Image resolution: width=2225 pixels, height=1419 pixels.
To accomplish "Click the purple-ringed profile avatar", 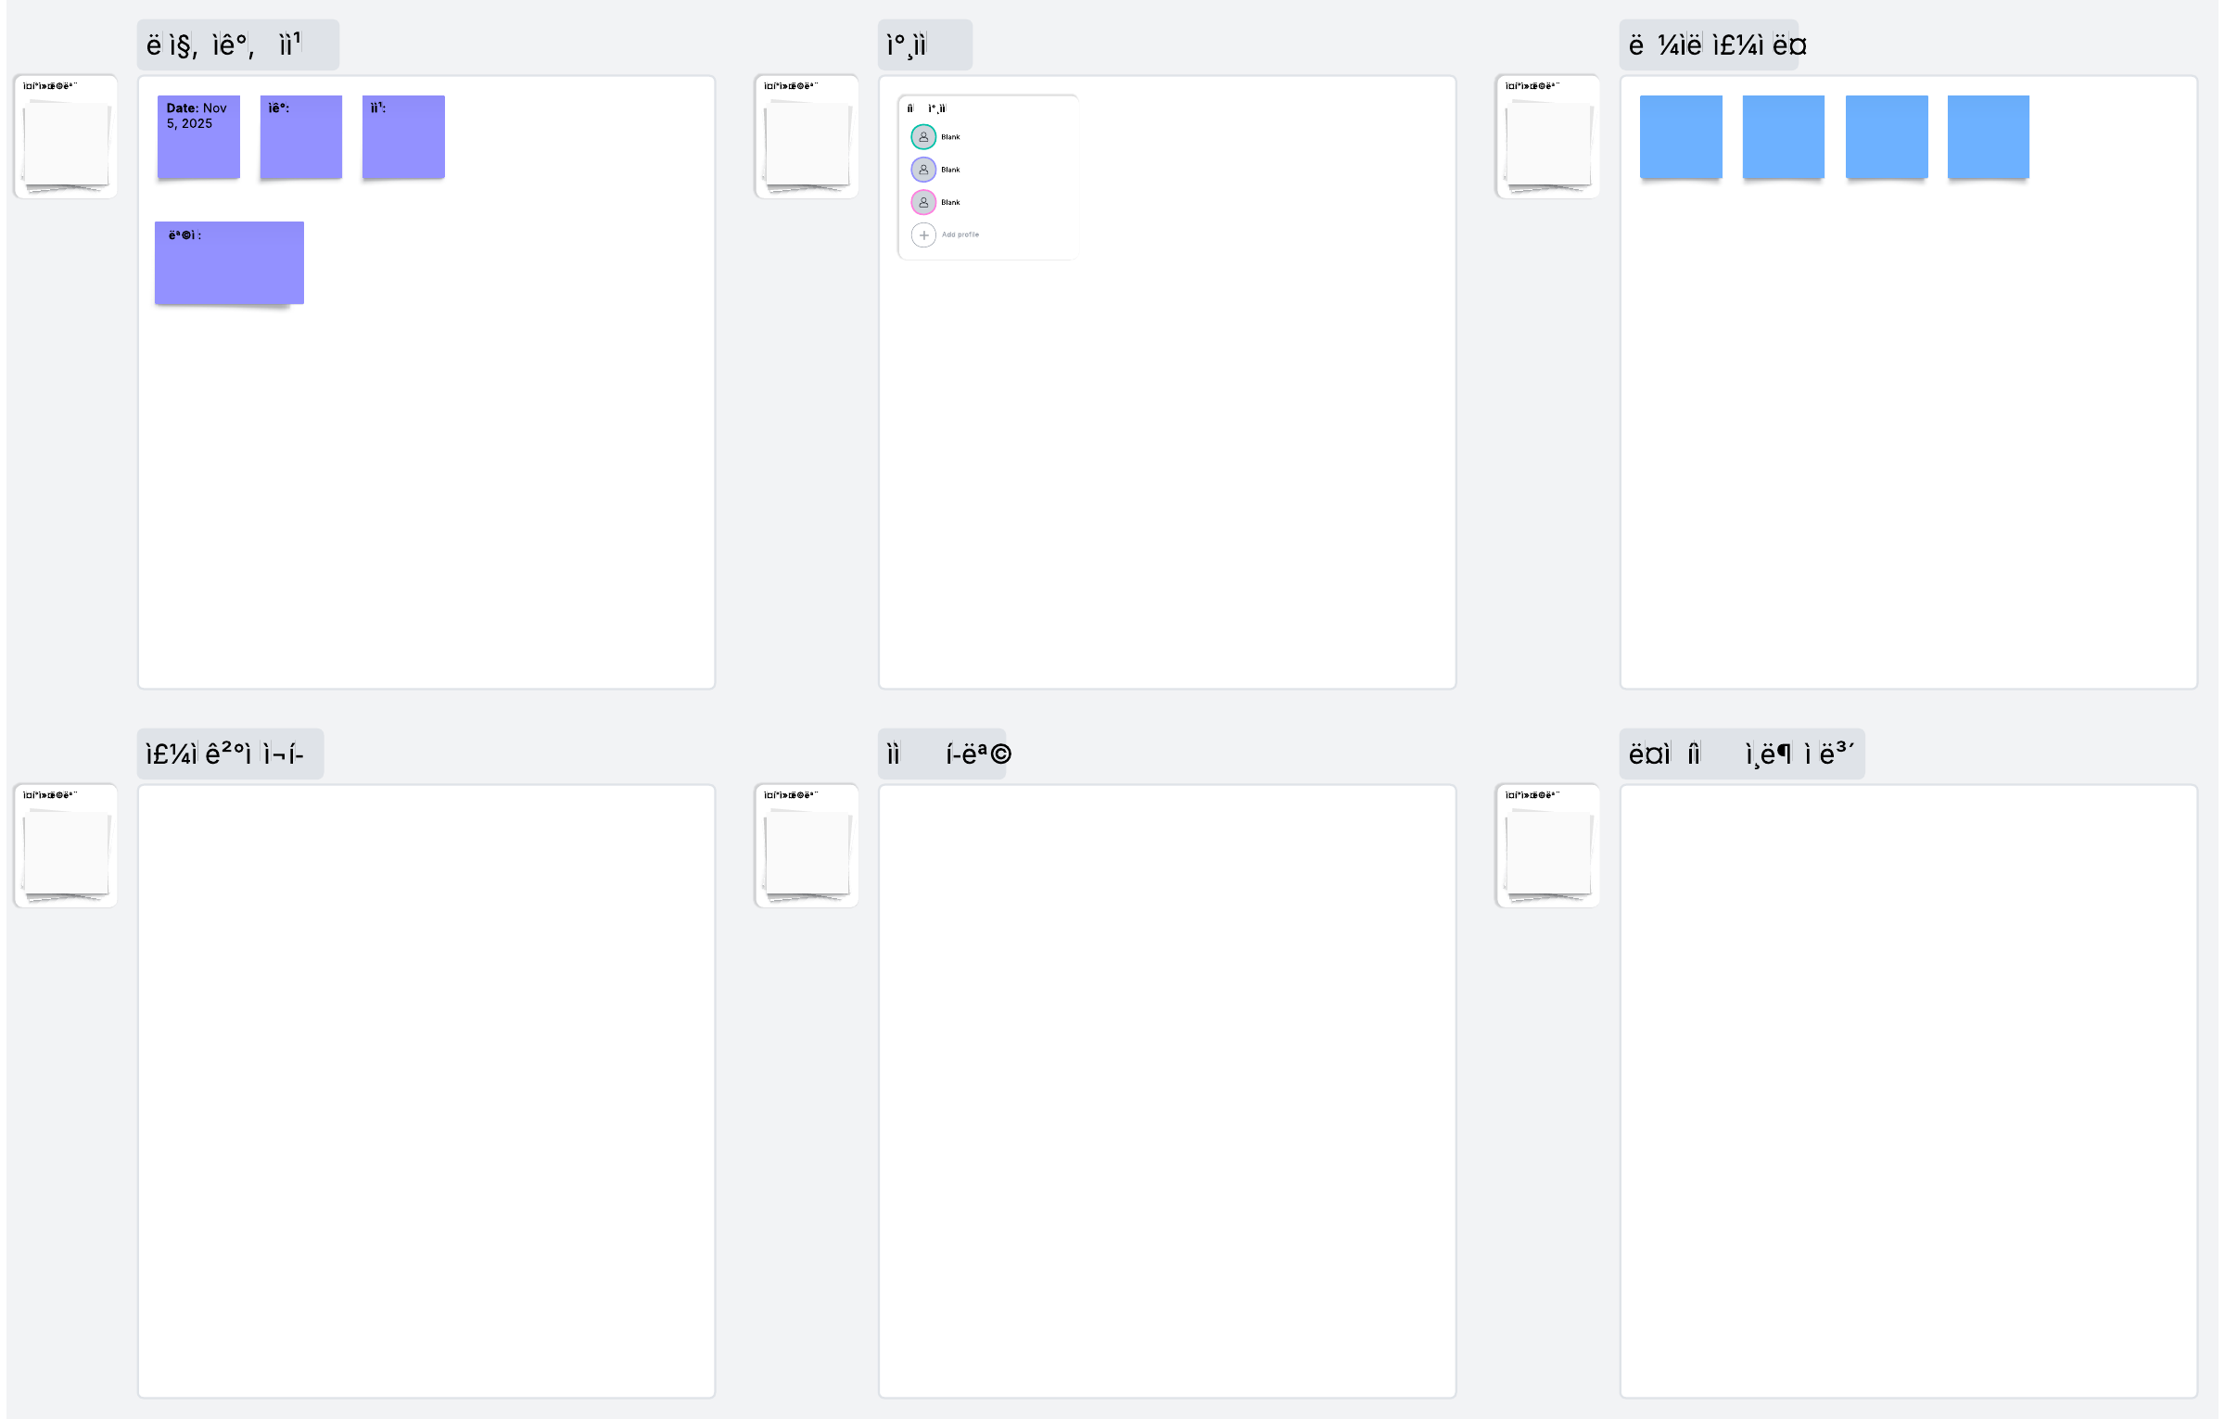I will (922, 170).
